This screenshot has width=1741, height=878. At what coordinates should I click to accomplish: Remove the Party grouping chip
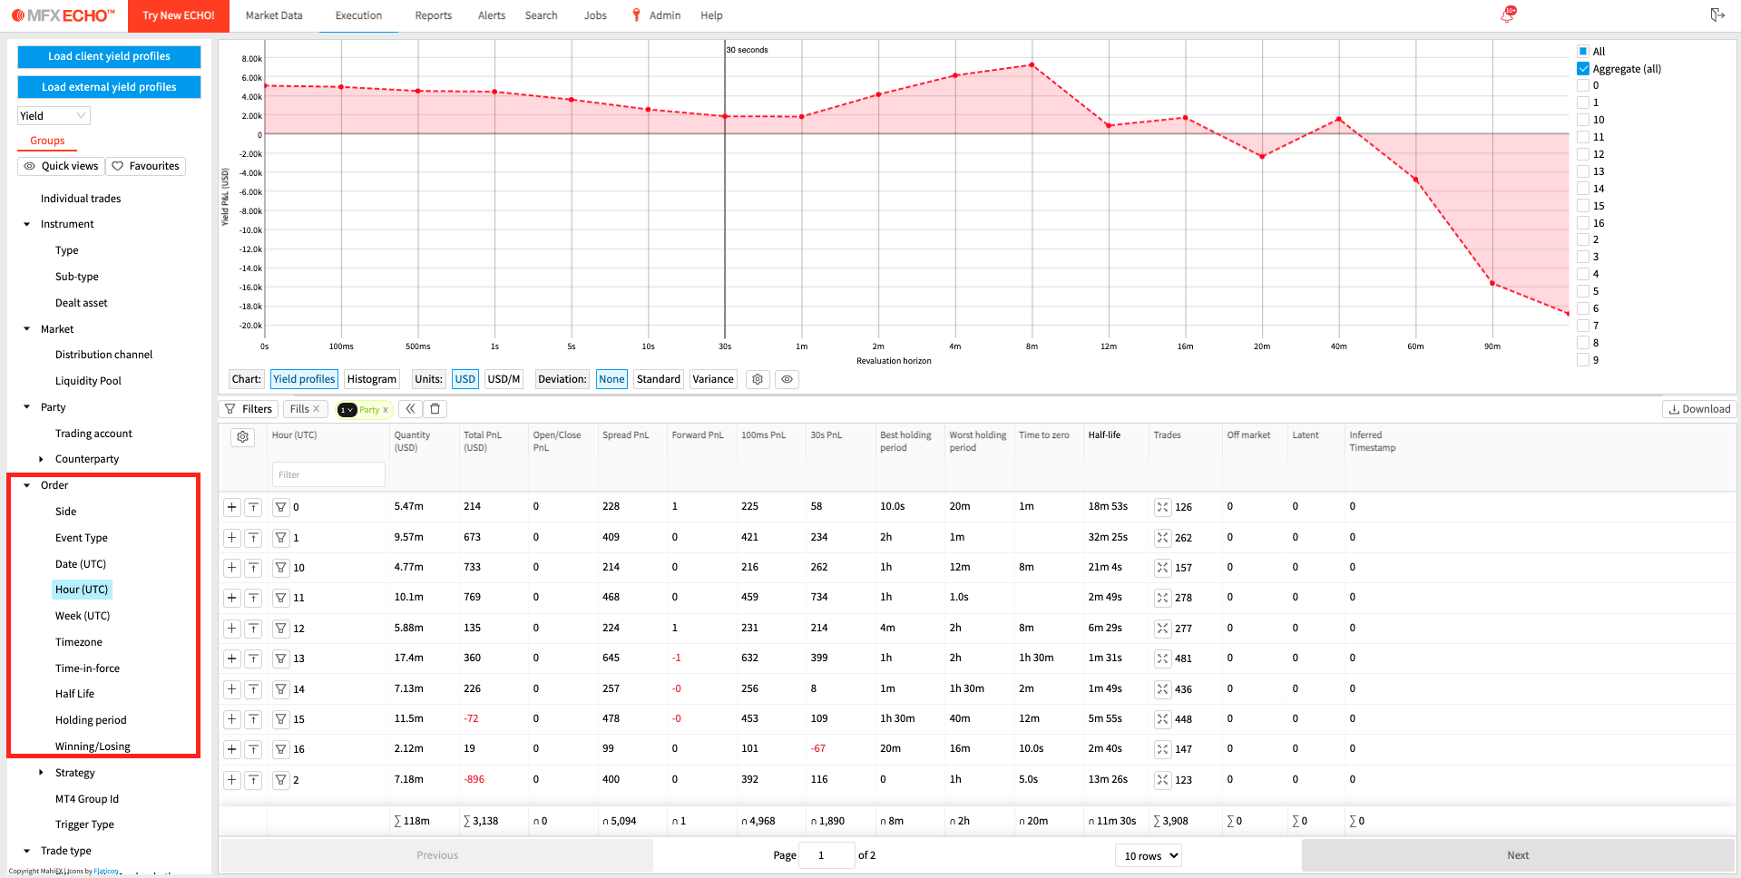coord(386,410)
